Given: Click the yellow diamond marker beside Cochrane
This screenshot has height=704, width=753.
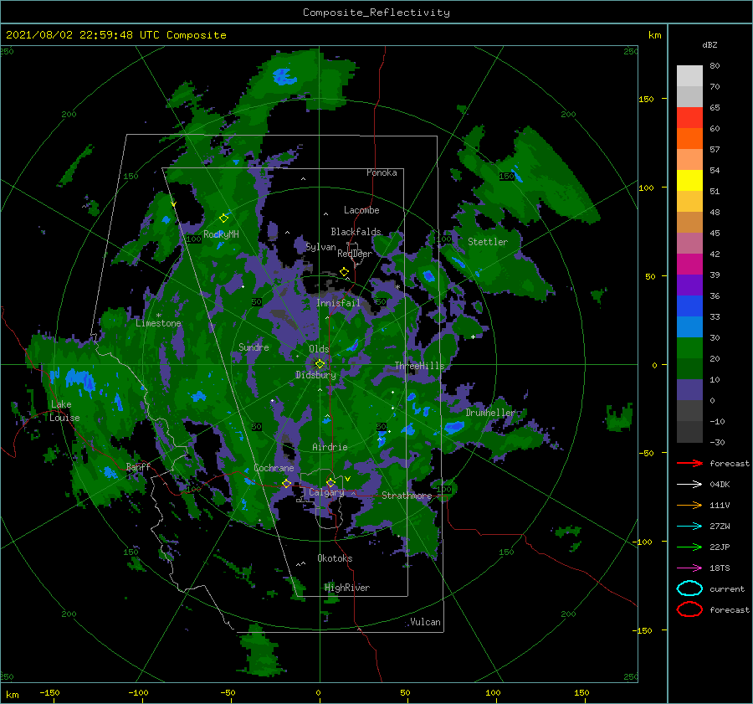Looking at the screenshot, I should (x=286, y=484).
